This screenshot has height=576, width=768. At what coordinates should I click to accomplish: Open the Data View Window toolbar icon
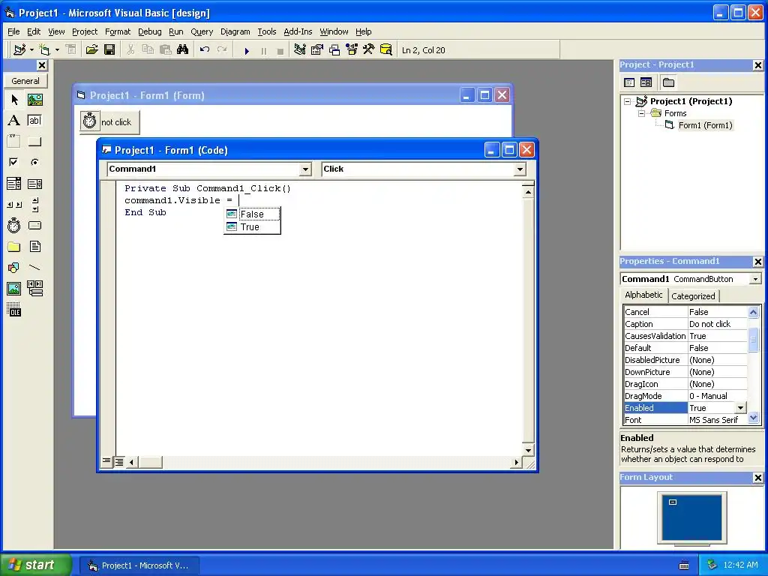click(386, 50)
